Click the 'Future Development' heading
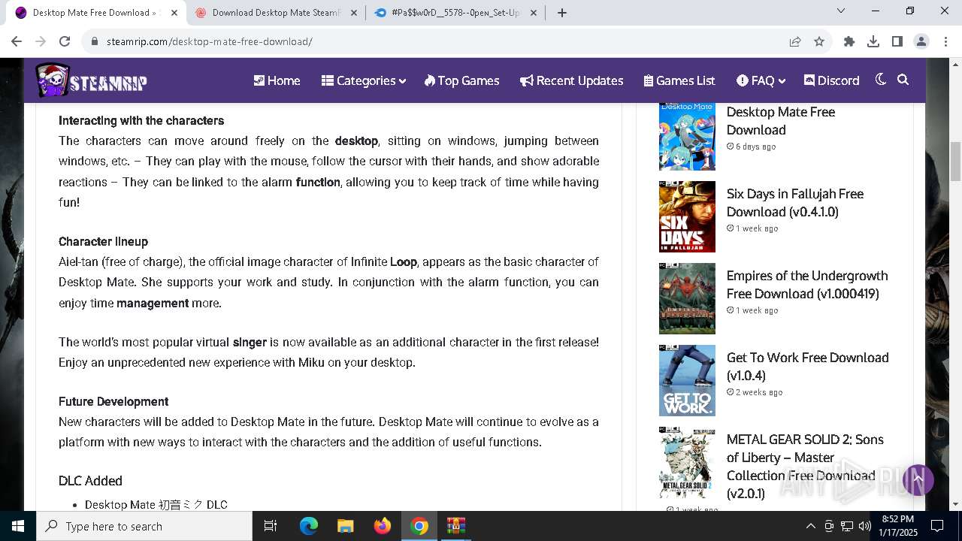Screen dimensions: 962x541 (113, 401)
